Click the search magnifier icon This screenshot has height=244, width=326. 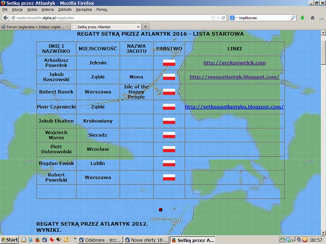[x=293, y=18]
